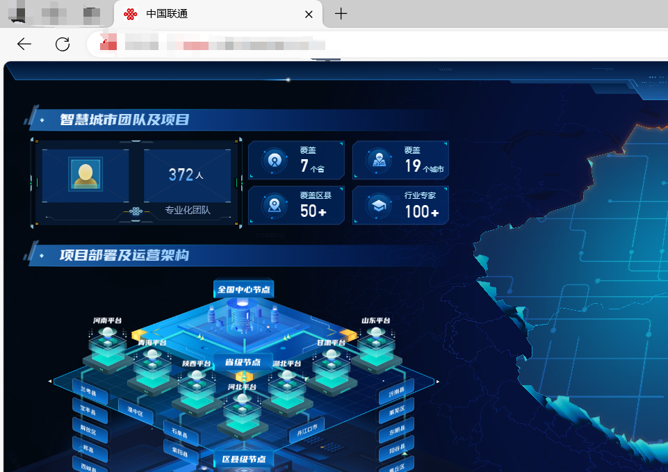Select the 丹江口市 city tag
This screenshot has width=668, height=472.
[307, 430]
